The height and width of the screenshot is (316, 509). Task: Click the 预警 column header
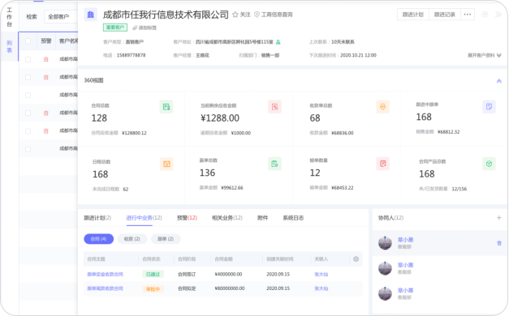(x=46, y=41)
